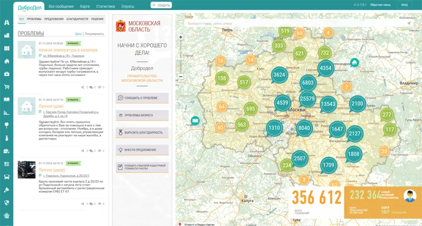Select the tree ecology category icon
Image resolution: width=422 pixels, height=226 pixels.
click(x=6, y=125)
